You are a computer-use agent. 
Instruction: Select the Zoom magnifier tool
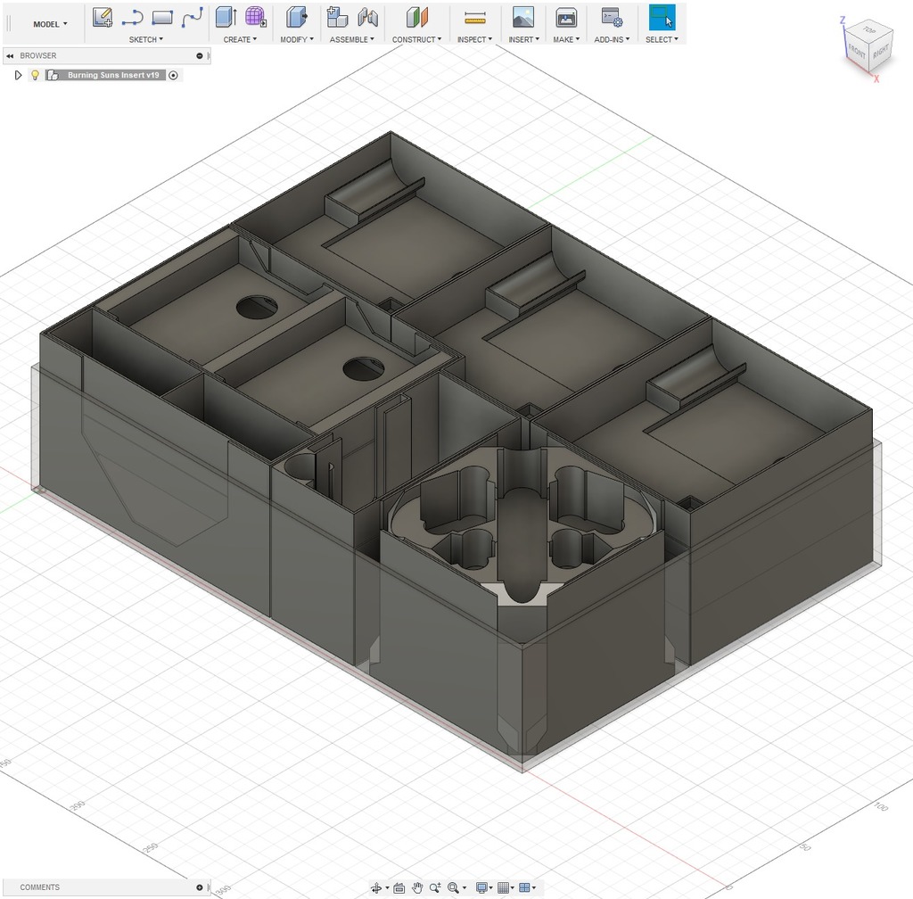(x=435, y=888)
